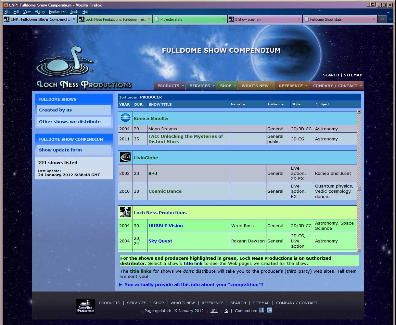The width and height of the screenshot is (396, 325).
Task: Close the LNP: Fulldome Show Compendium tab
Action: point(74,19)
